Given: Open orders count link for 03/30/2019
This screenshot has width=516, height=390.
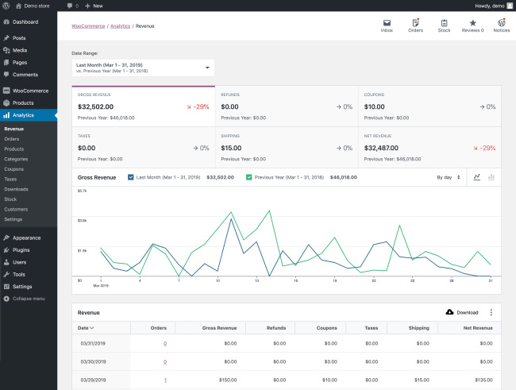Looking at the screenshot, I should (165, 361).
